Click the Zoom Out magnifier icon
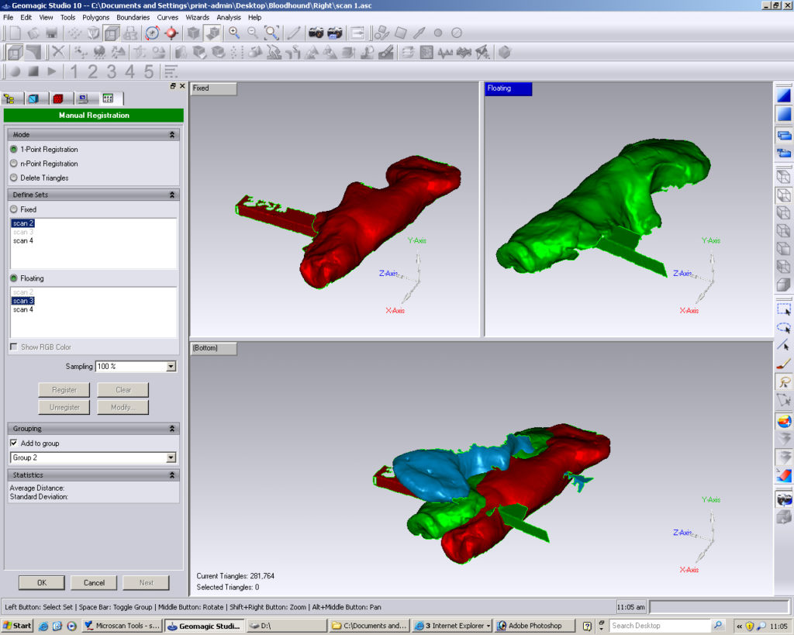Image resolution: width=794 pixels, height=635 pixels. click(x=252, y=33)
